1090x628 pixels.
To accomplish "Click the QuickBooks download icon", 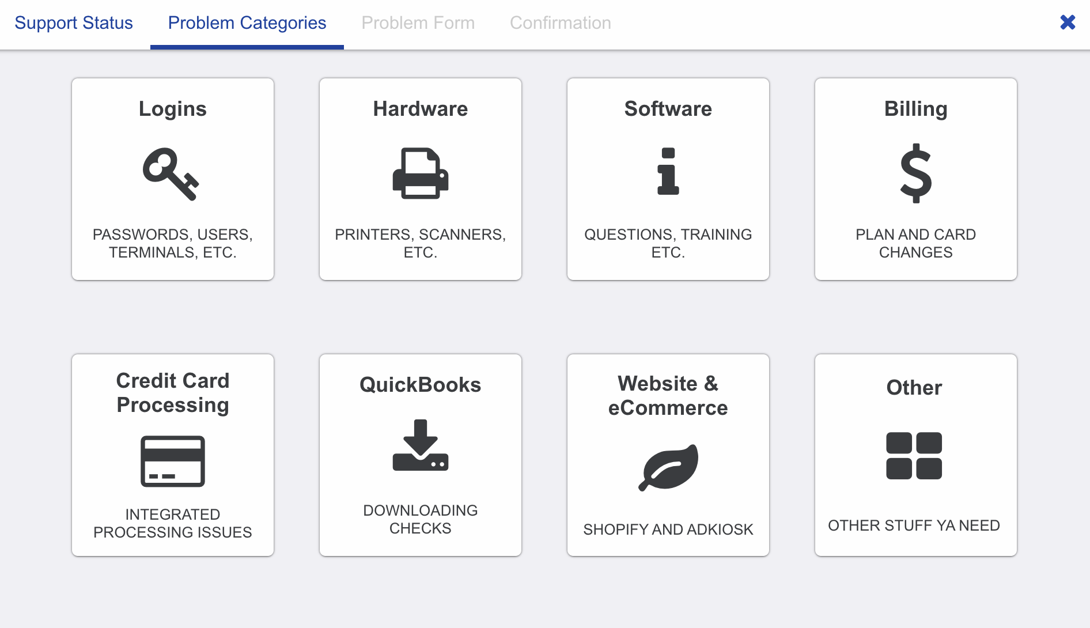I will point(421,445).
